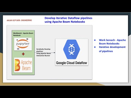Click the red plus sign between logos
The width and height of the screenshot is (131, 98).
tap(23, 54)
